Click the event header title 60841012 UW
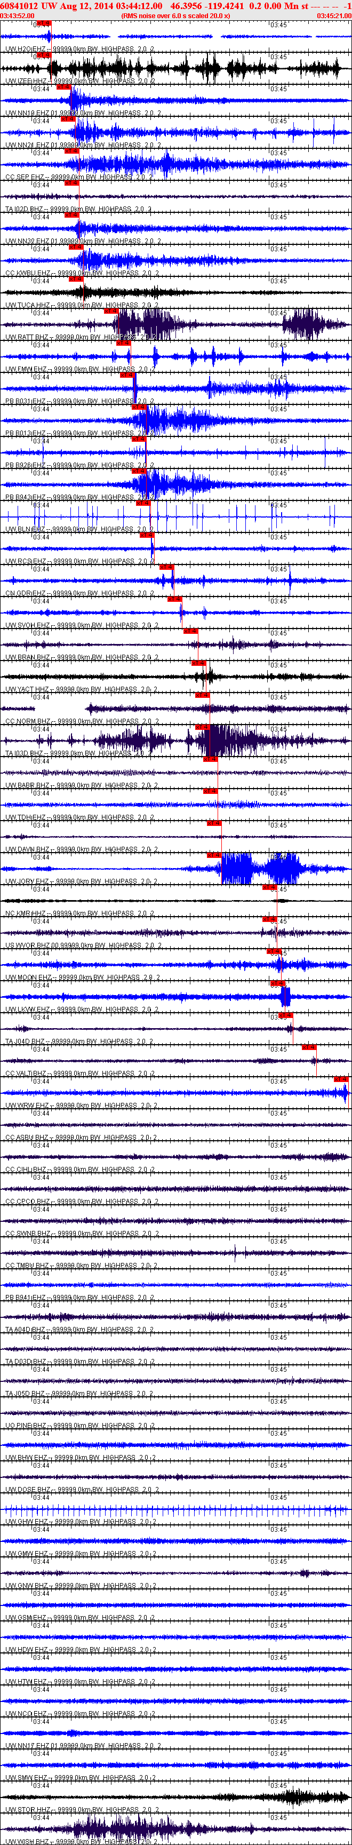Image resolution: width=352 pixels, height=1845 pixels. click(29, 6)
